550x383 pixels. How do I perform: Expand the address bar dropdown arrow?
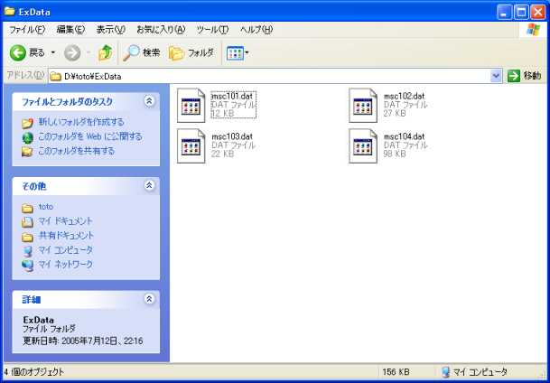(496, 76)
